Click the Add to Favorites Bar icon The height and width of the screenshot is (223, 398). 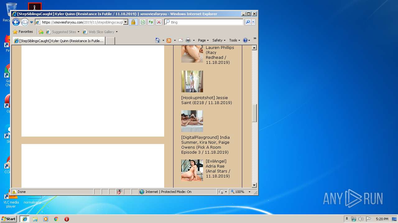pos(41,32)
